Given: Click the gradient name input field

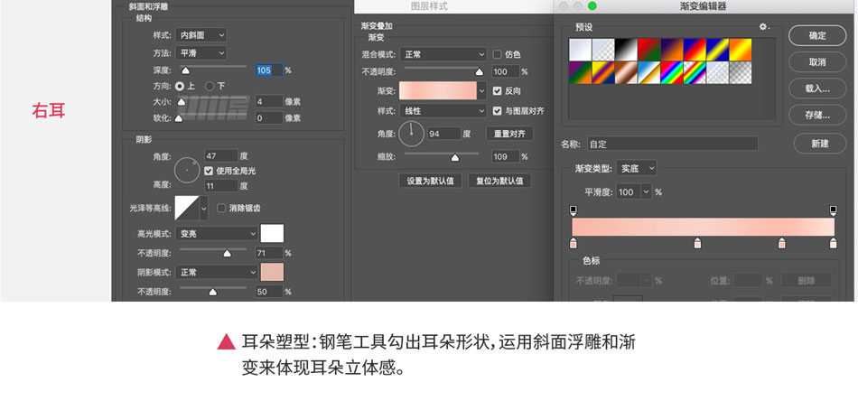Looking at the screenshot, I should pyautogui.click(x=671, y=144).
